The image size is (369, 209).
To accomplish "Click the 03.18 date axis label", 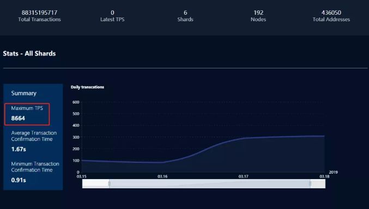I will (324, 176).
